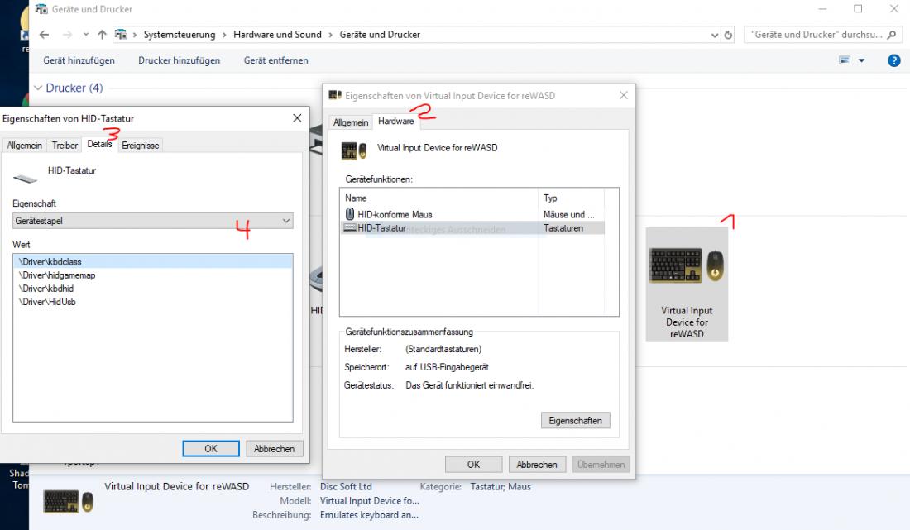Click the refresh address bar icon
Image resolution: width=910 pixels, height=530 pixels.
tap(729, 35)
